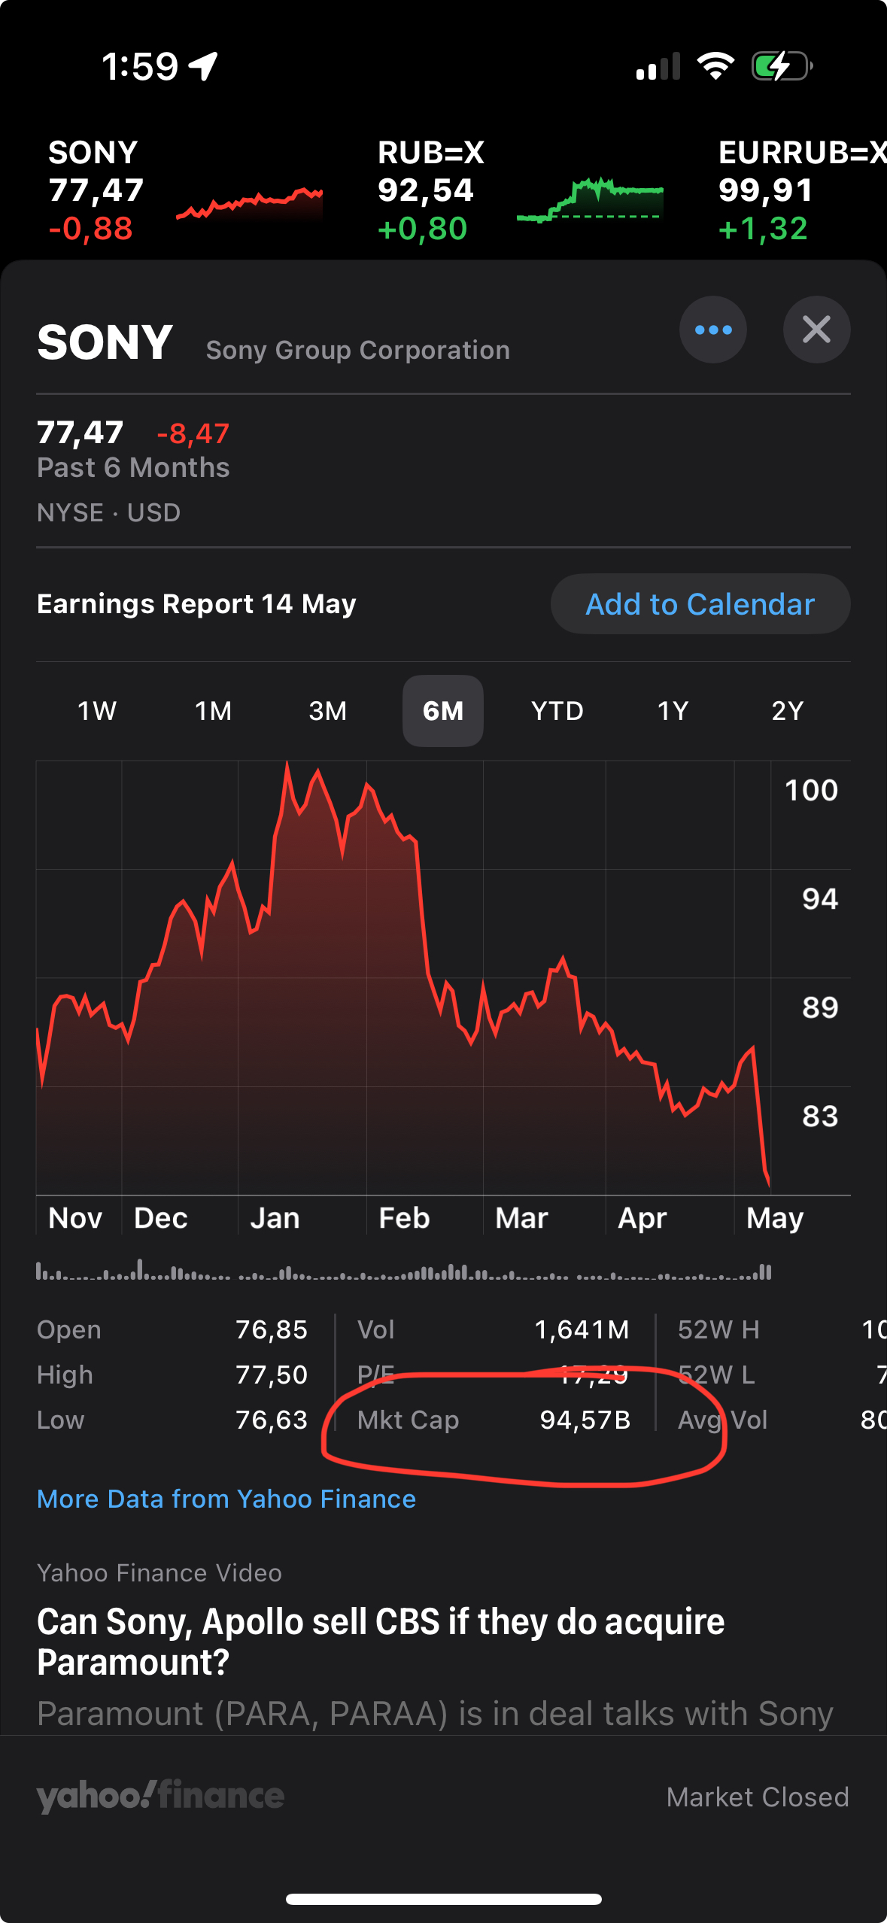Tap the 52W H label
Screen dimensions: 887x1923
click(x=718, y=1329)
